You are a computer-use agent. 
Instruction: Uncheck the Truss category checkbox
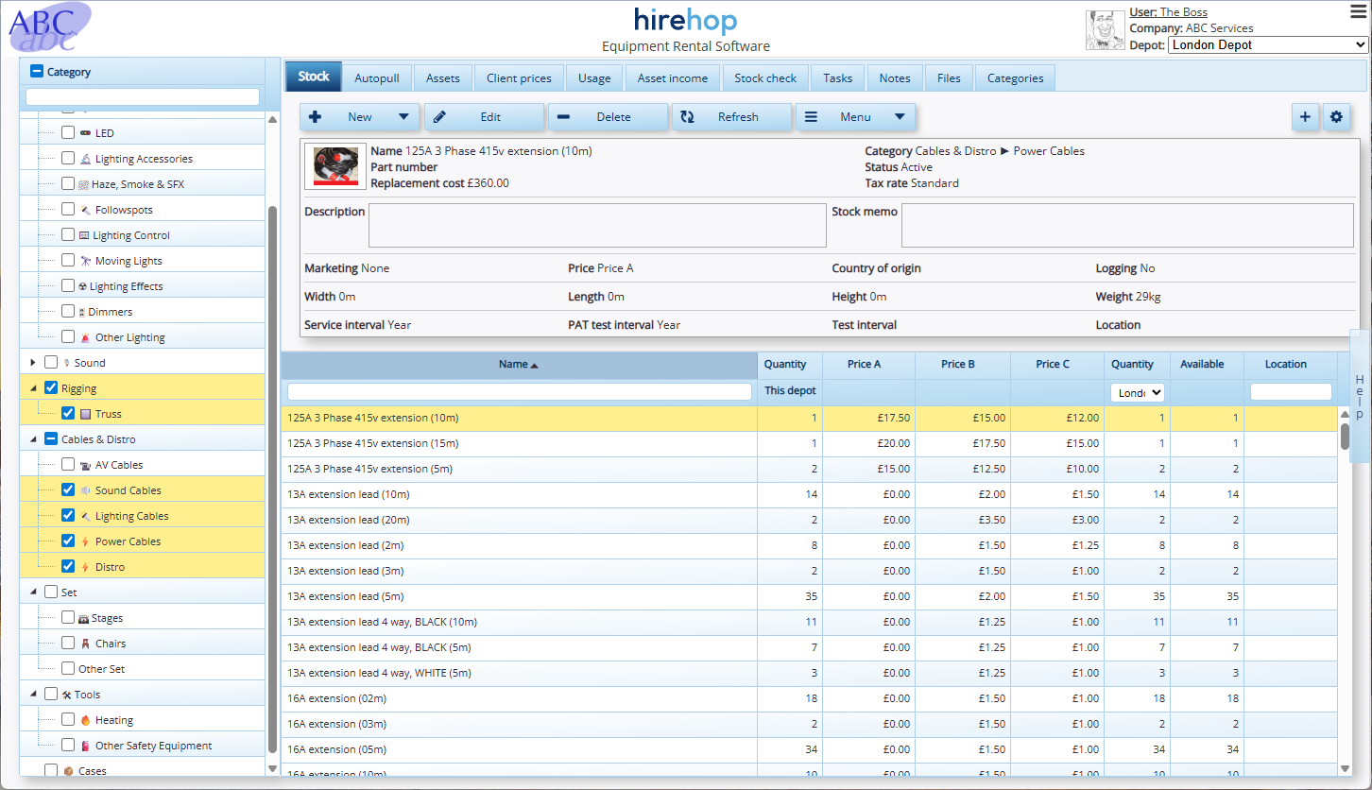click(x=68, y=414)
